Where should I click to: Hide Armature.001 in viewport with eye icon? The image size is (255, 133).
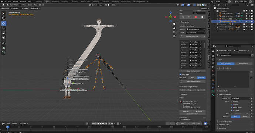pos(249,19)
